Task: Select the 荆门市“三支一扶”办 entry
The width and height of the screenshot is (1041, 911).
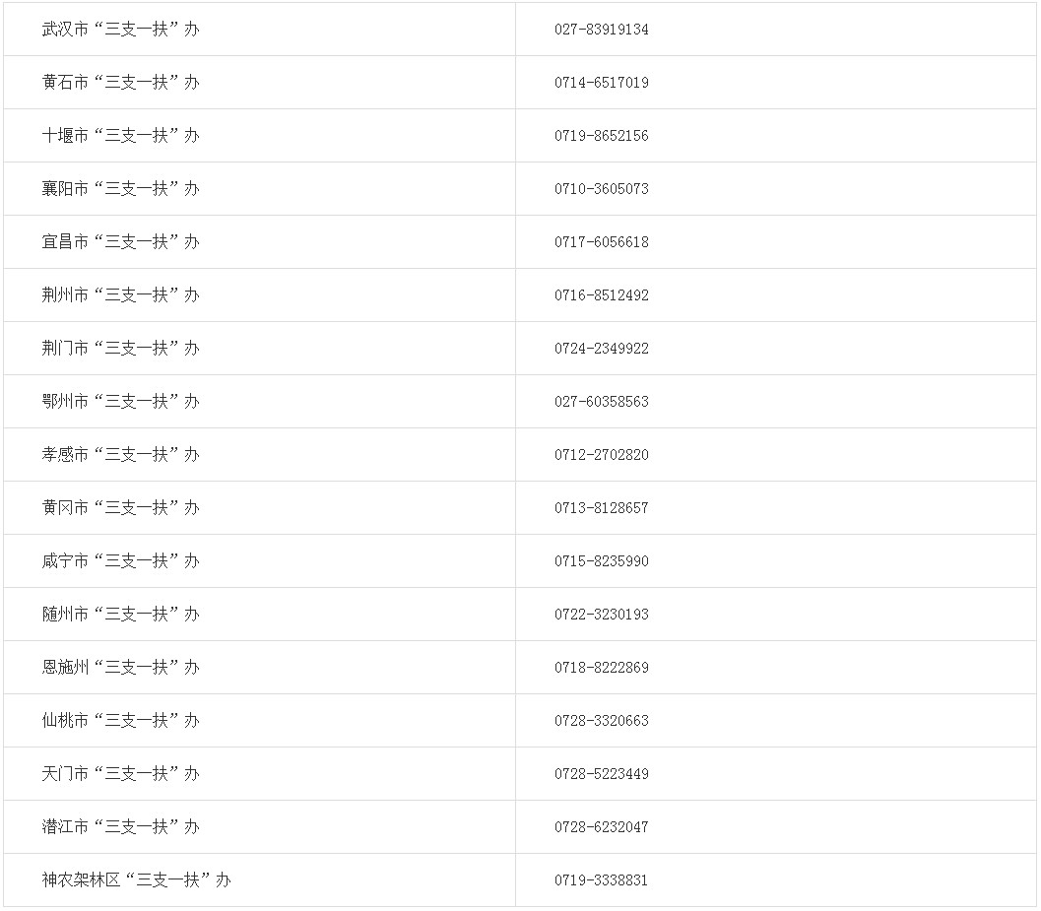Action: point(120,348)
